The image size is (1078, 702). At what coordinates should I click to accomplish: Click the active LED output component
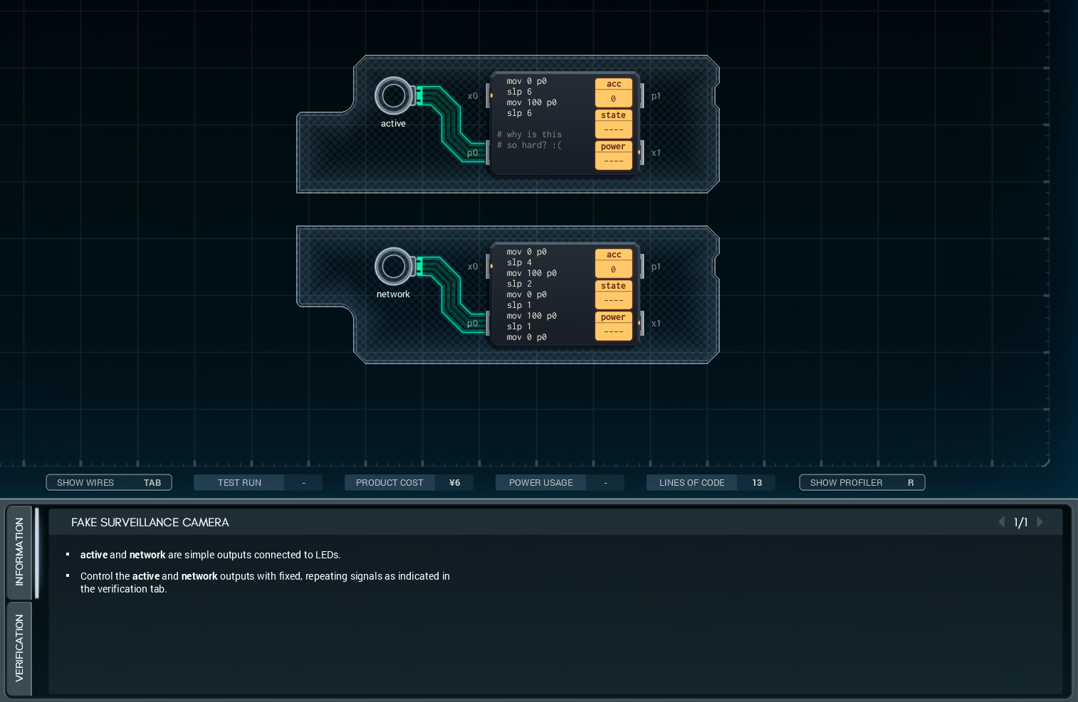[393, 96]
